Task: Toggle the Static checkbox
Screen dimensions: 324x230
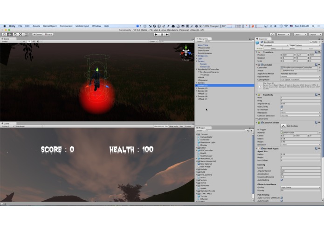Action: tap(311, 42)
